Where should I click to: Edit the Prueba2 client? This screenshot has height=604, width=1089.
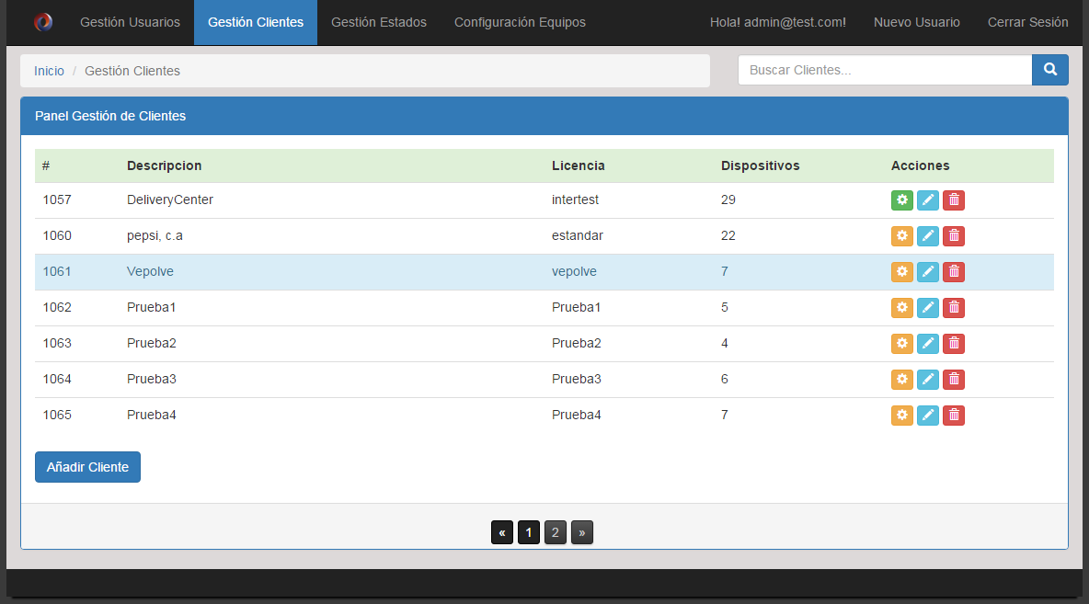pos(928,344)
